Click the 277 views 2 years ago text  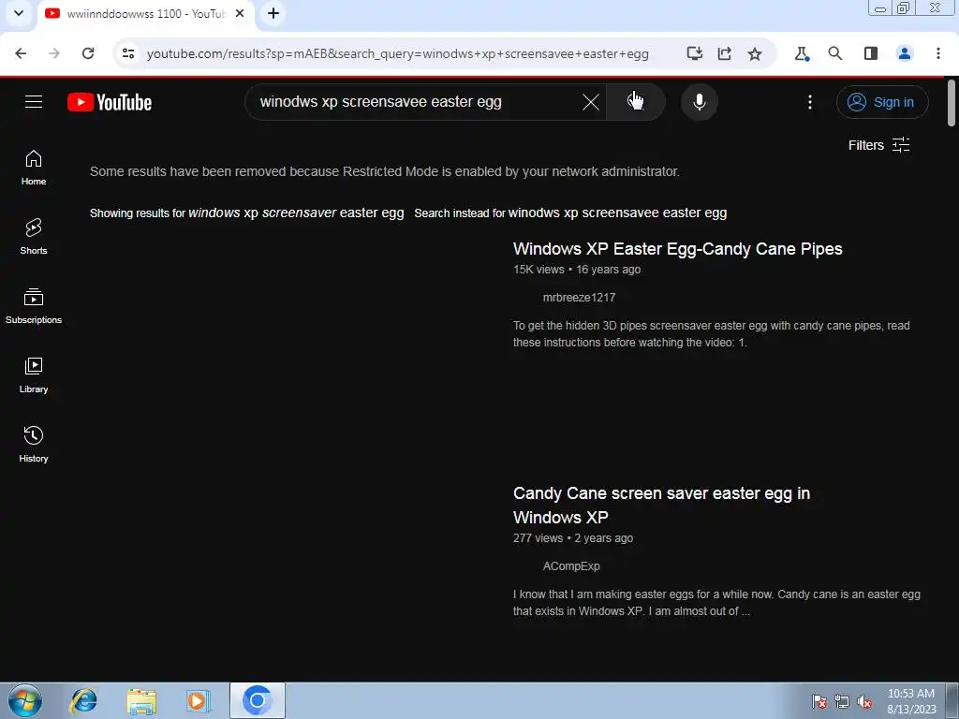click(x=573, y=538)
